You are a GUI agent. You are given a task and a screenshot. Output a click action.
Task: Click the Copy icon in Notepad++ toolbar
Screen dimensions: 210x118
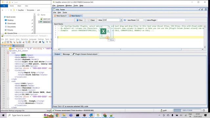[x=27, y=42]
